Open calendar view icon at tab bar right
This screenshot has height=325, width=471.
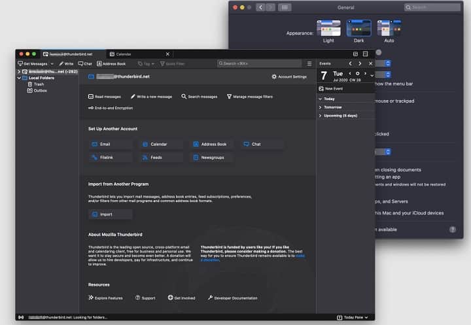(x=355, y=54)
